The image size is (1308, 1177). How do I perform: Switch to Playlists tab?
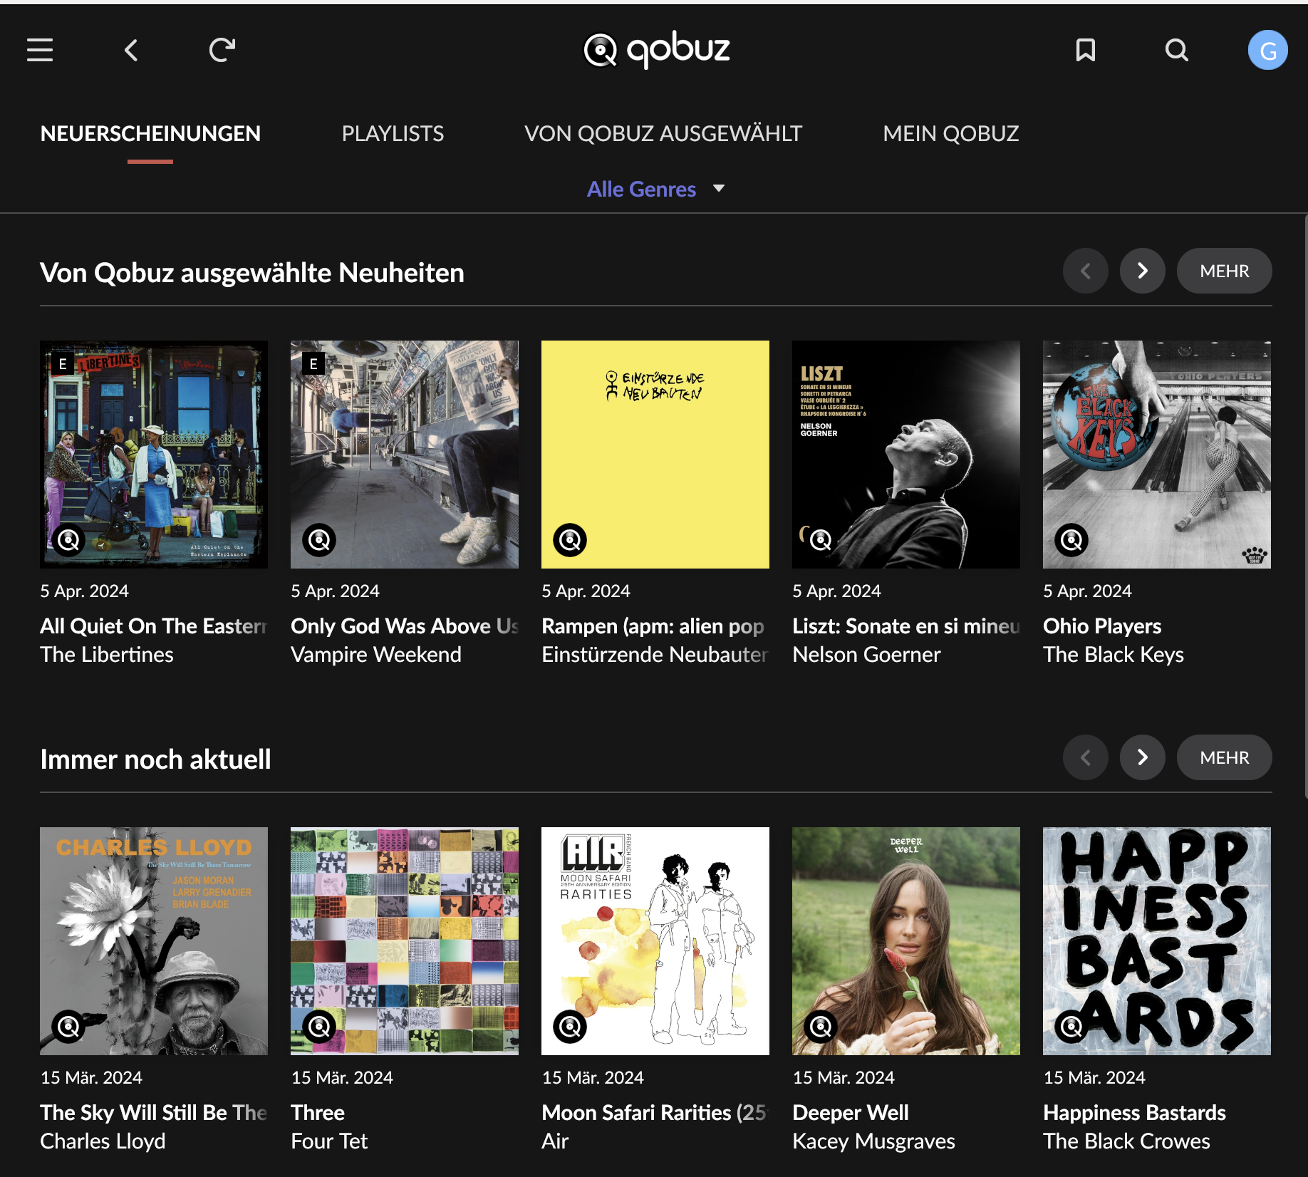(393, 133)
